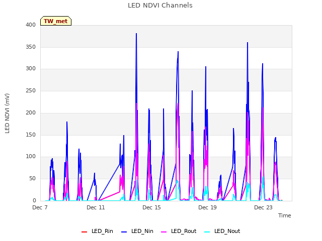Image resolution: width=322 pixels, height=241 pixels.
Task: Click the chart title LED NDVI Channels
Action: (160, 6)
